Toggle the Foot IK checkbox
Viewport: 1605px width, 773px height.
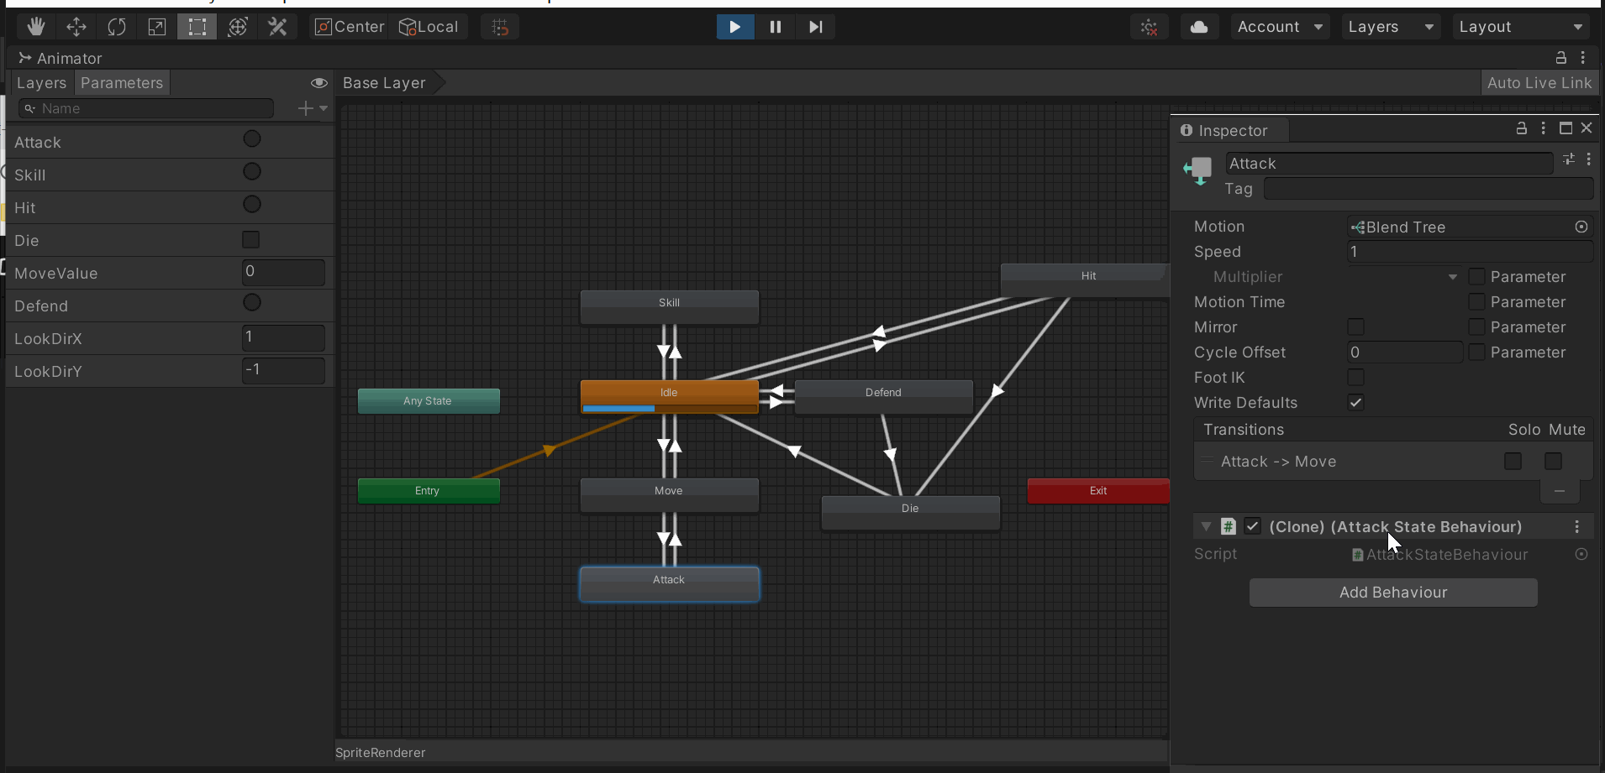(1355, 377)
